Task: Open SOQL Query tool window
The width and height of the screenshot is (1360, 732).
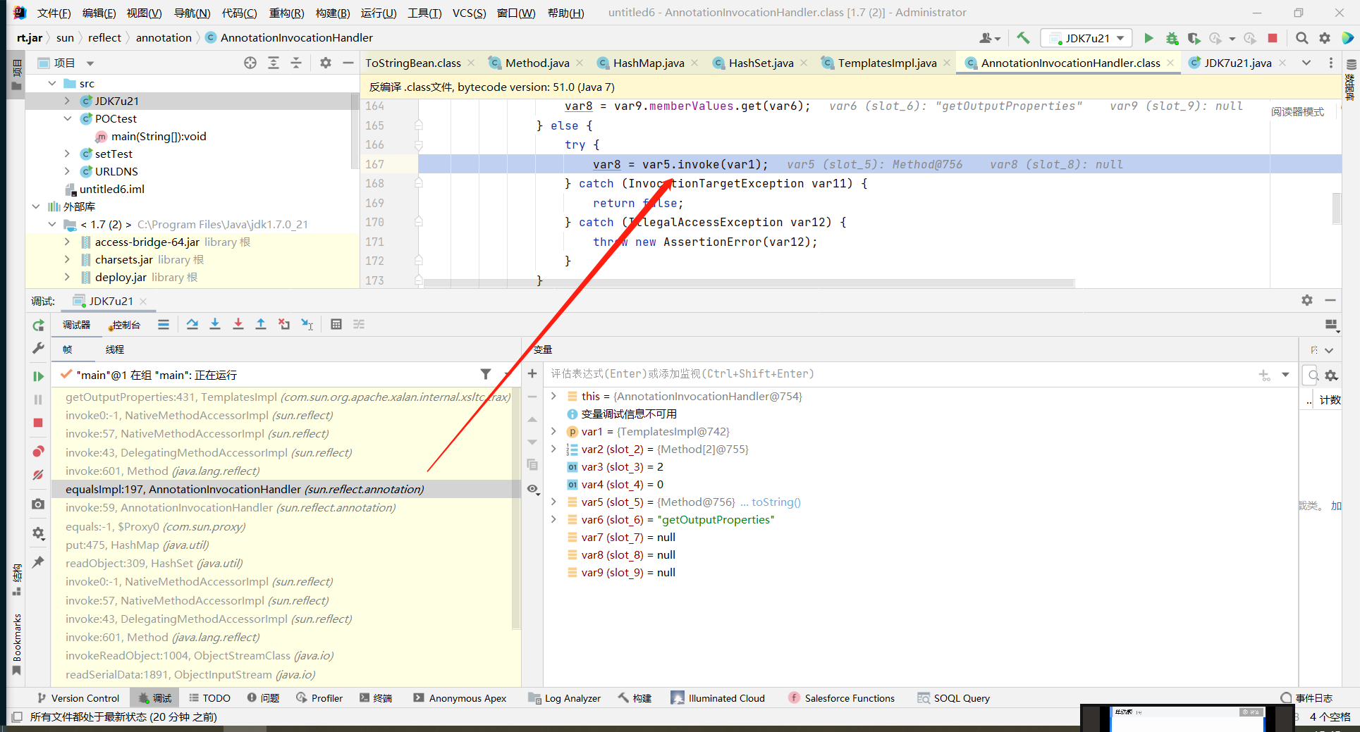Action: [x=953, y=698]
